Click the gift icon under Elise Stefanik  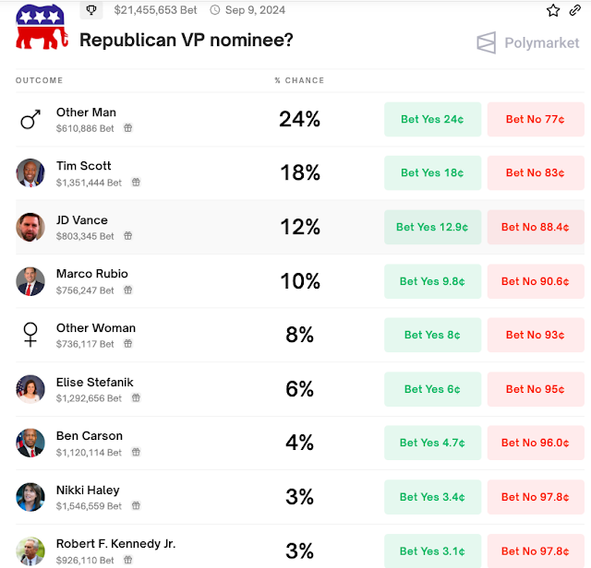pyautogui.click(x=136, y=398)
